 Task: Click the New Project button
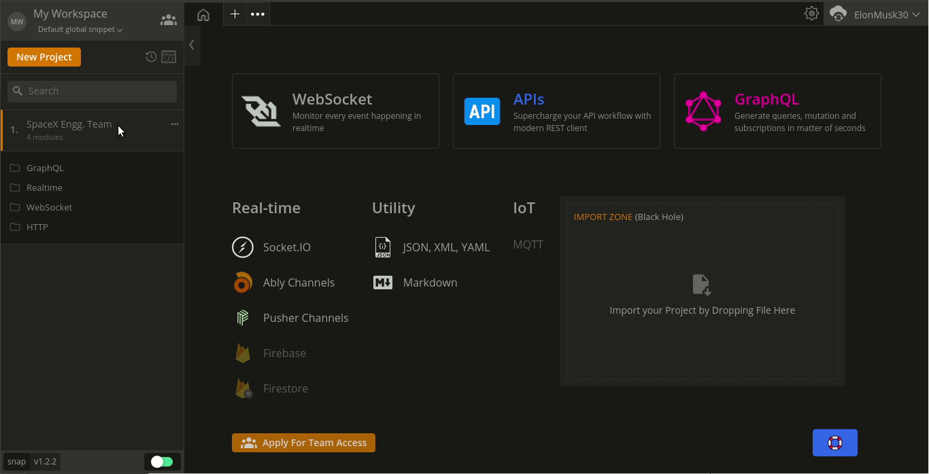(x=44, y=57)
